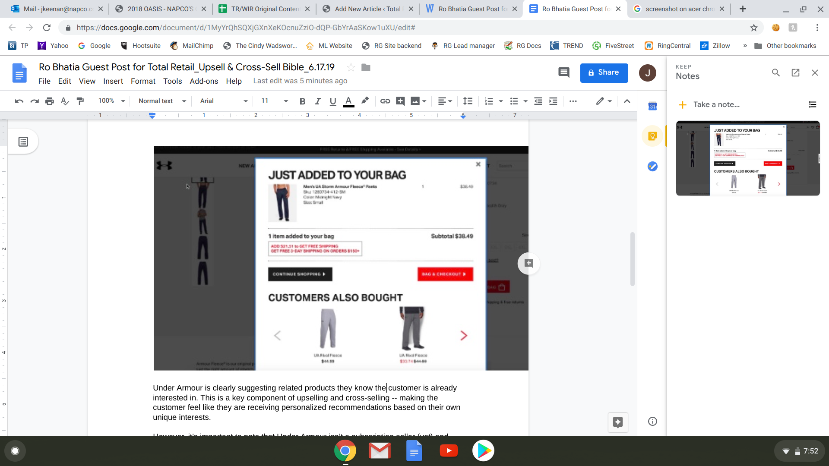Viewport: 829px width, 466px height.
Task: Select the Paint format roller icon
Action: pyautogui.click(x=80, y=101)
